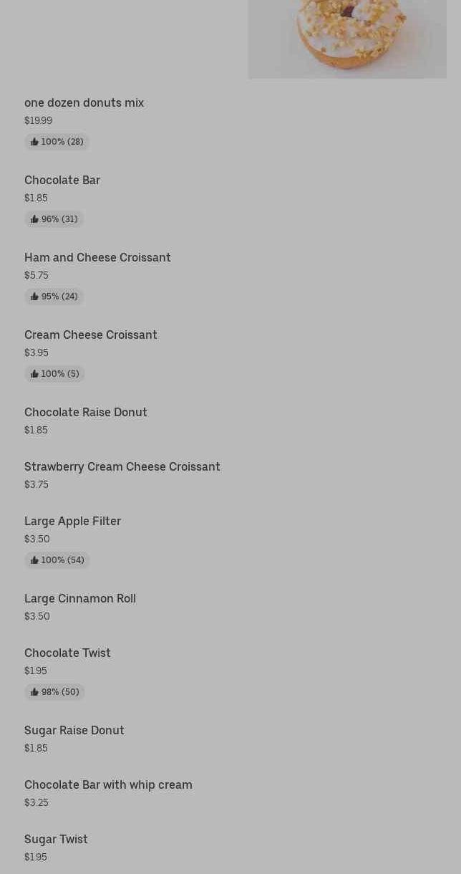
Task: Open Chocolate Bar menu item
Action: pyautogui.click(x=62, y=181)
